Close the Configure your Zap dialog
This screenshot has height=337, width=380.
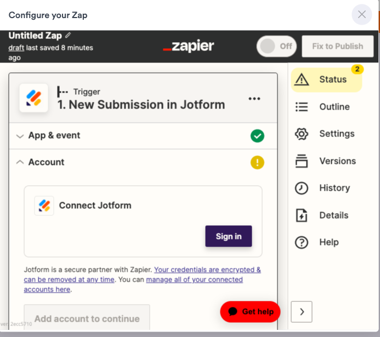click(362, 15)
